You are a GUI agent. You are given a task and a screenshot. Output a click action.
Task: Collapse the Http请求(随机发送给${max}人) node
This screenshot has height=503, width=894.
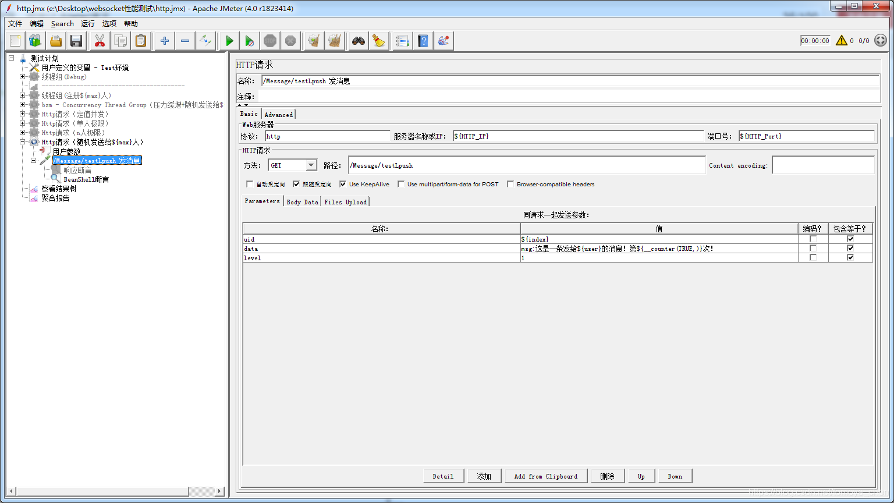tap(22, 141)
